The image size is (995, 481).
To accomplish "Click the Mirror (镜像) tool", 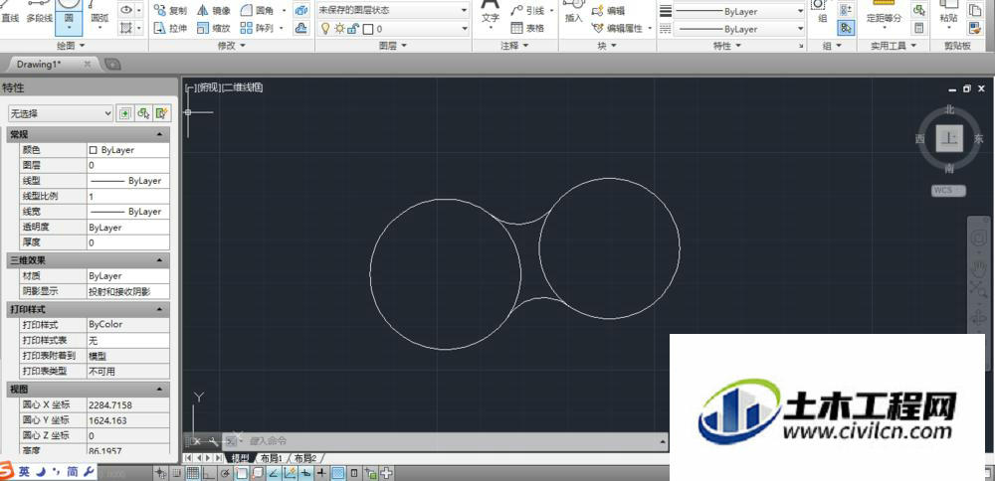I will [x=214, y=11].
